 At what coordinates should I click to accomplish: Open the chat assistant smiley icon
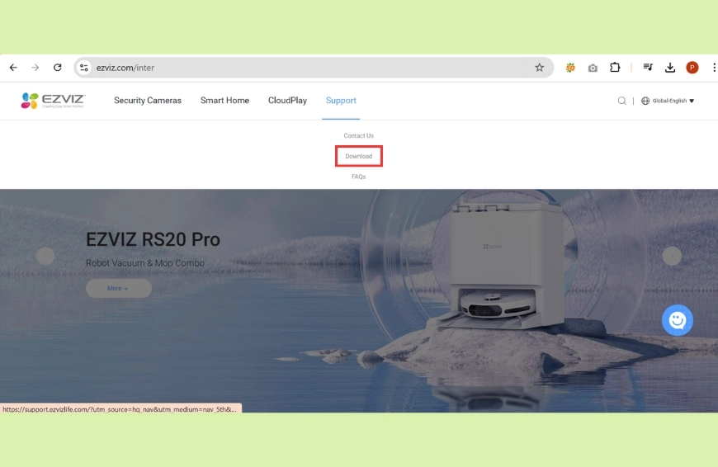point(678,320)
